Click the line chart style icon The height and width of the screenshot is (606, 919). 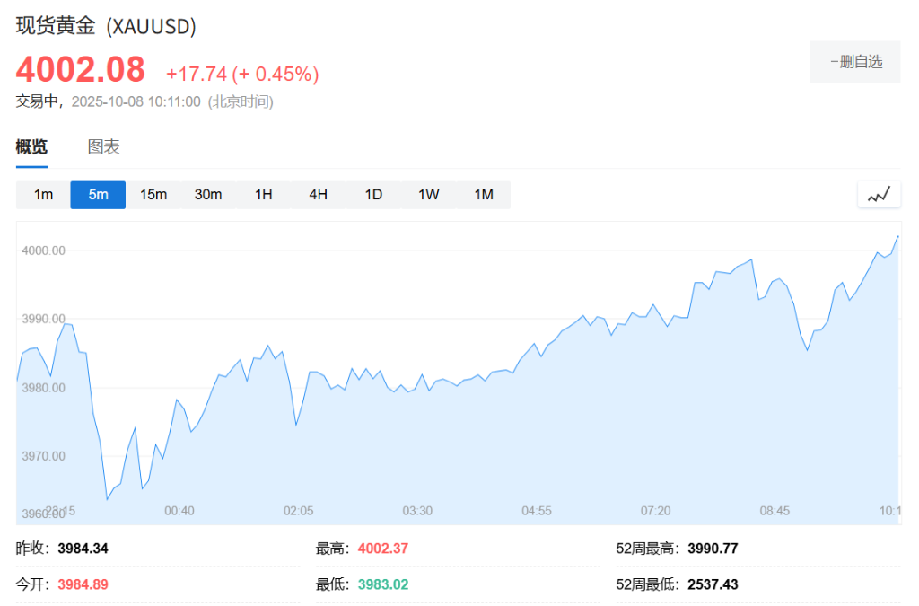(x=879, y=194)
